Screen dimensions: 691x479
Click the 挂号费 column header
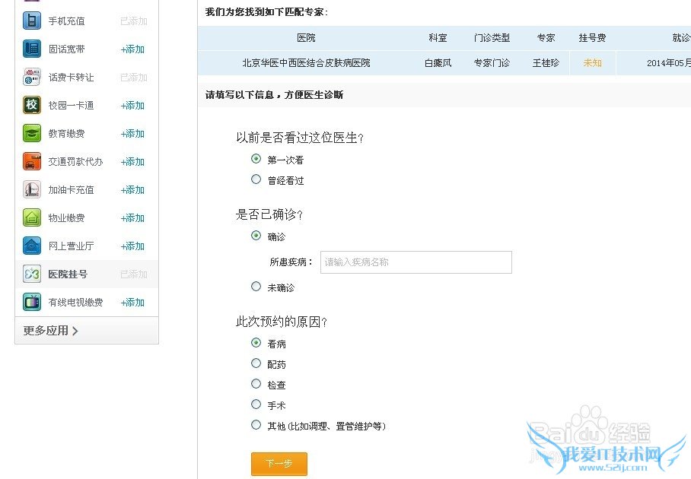coord(592,38)
